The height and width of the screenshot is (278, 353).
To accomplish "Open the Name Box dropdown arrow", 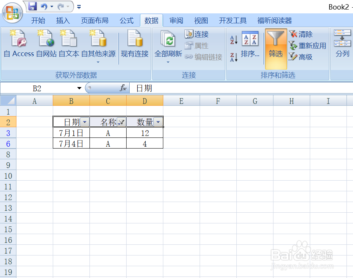I will click(x=79, y=88).
